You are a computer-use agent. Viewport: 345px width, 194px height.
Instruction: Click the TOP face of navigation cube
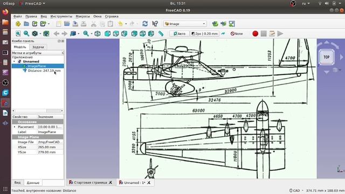(327, 57)
